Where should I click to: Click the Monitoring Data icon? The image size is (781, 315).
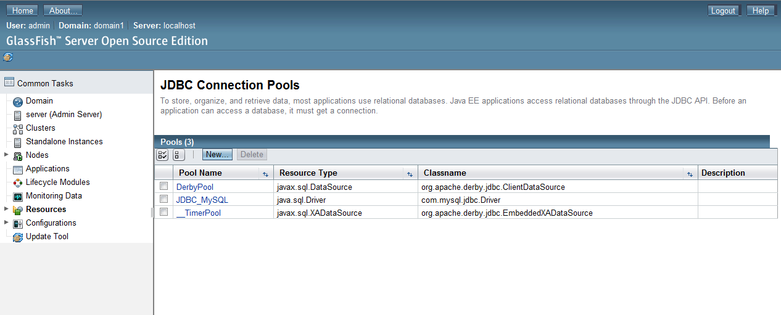18,197
